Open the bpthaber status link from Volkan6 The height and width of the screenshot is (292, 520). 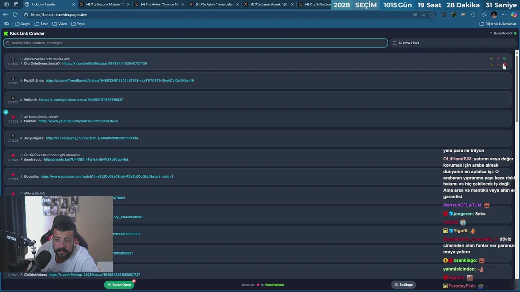(81, 100)
